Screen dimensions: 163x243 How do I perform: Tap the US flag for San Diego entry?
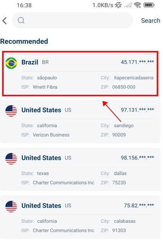pyautogui.click(x=11, y=111)
